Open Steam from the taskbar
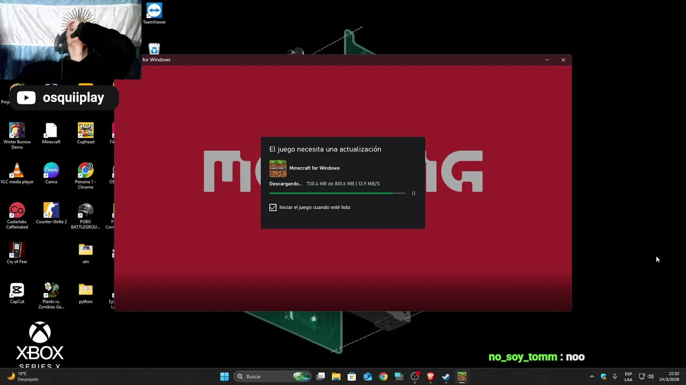Image resolution: width=686 pixels, height=385 pixels. tap(446, 376)
